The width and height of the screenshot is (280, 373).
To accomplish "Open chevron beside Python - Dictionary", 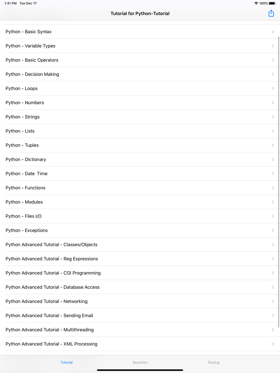I will tap(273, 159).
